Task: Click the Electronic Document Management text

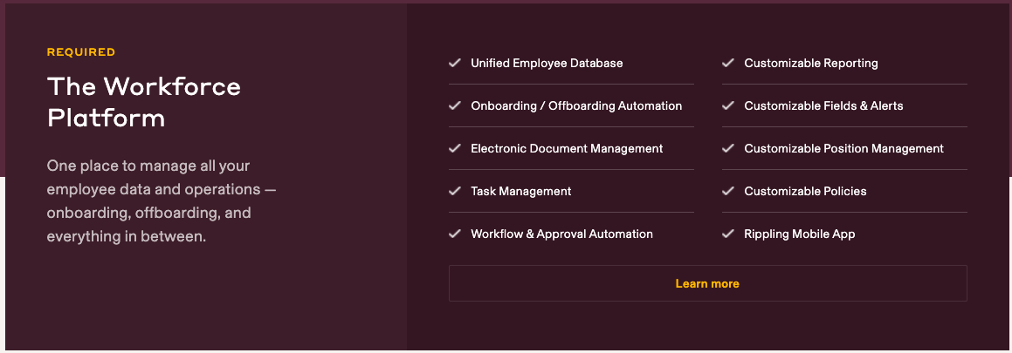Action: pos(567,149)
